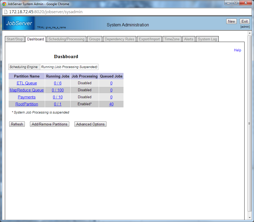
Task: Go to the Export/Import tab
Action: [x=149, y=39]
